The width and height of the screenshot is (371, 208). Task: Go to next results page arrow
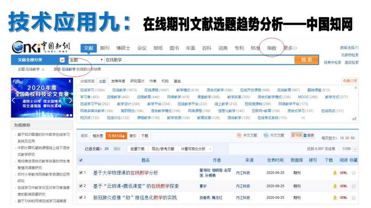[x=355, y=149]
